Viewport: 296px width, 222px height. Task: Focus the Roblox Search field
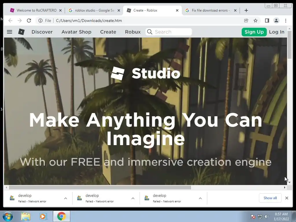[169, 32]
